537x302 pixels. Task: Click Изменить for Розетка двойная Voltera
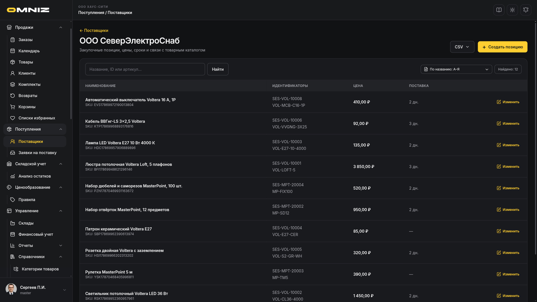pos(508,253)
